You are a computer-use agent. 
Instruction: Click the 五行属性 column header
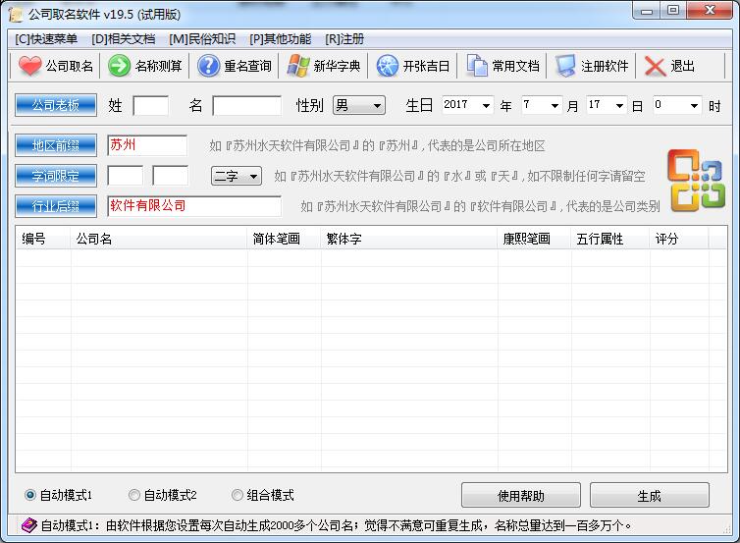click(x=610, y=239)
